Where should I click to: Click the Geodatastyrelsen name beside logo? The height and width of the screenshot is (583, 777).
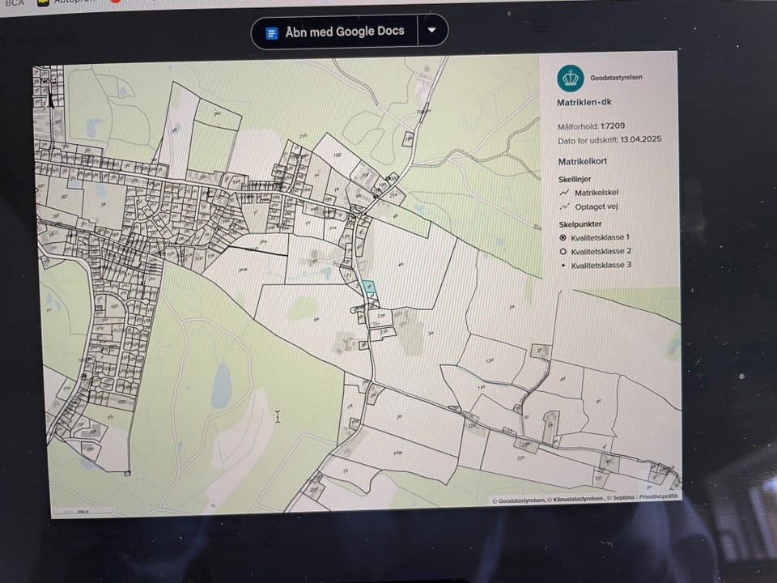(x=616, y=78)
